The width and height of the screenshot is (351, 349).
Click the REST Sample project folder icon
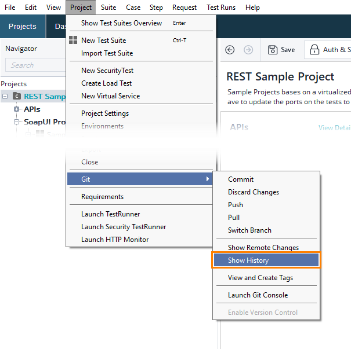point(17,96)
